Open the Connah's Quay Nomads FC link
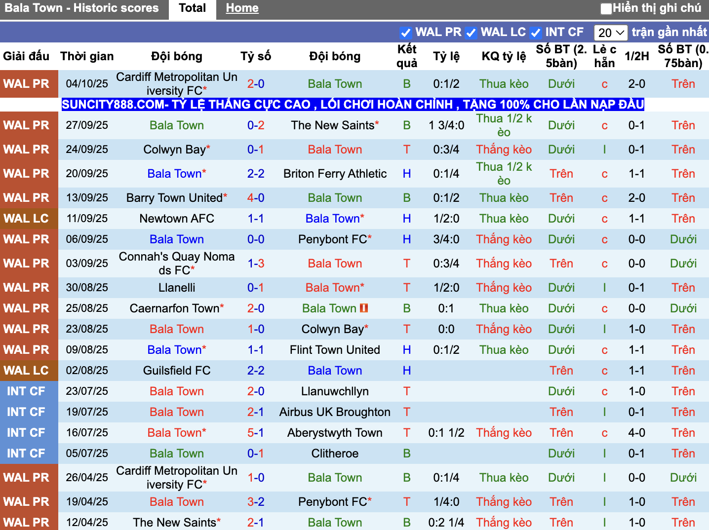Viewport: 709px width, 530px height. point(177,264)
